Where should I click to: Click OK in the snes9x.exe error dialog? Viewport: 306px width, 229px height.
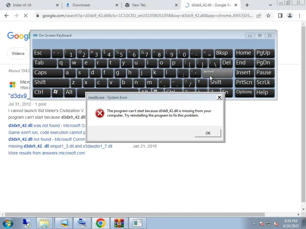point(208,133)
